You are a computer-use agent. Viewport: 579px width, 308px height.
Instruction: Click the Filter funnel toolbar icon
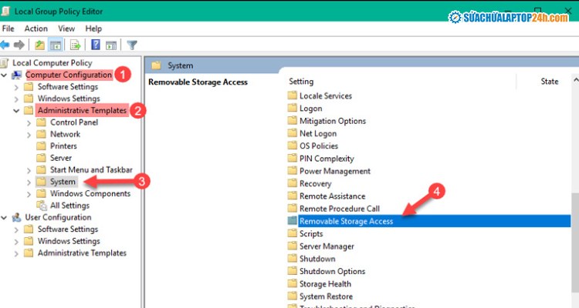click(132, 45)
